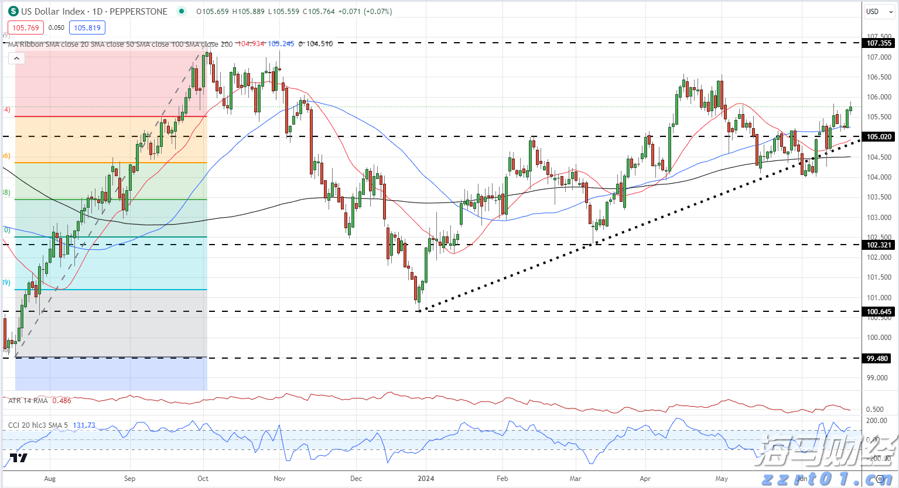Click the 107.355 price level label
The width and height of the screenshot is (899, 488).
879,43
